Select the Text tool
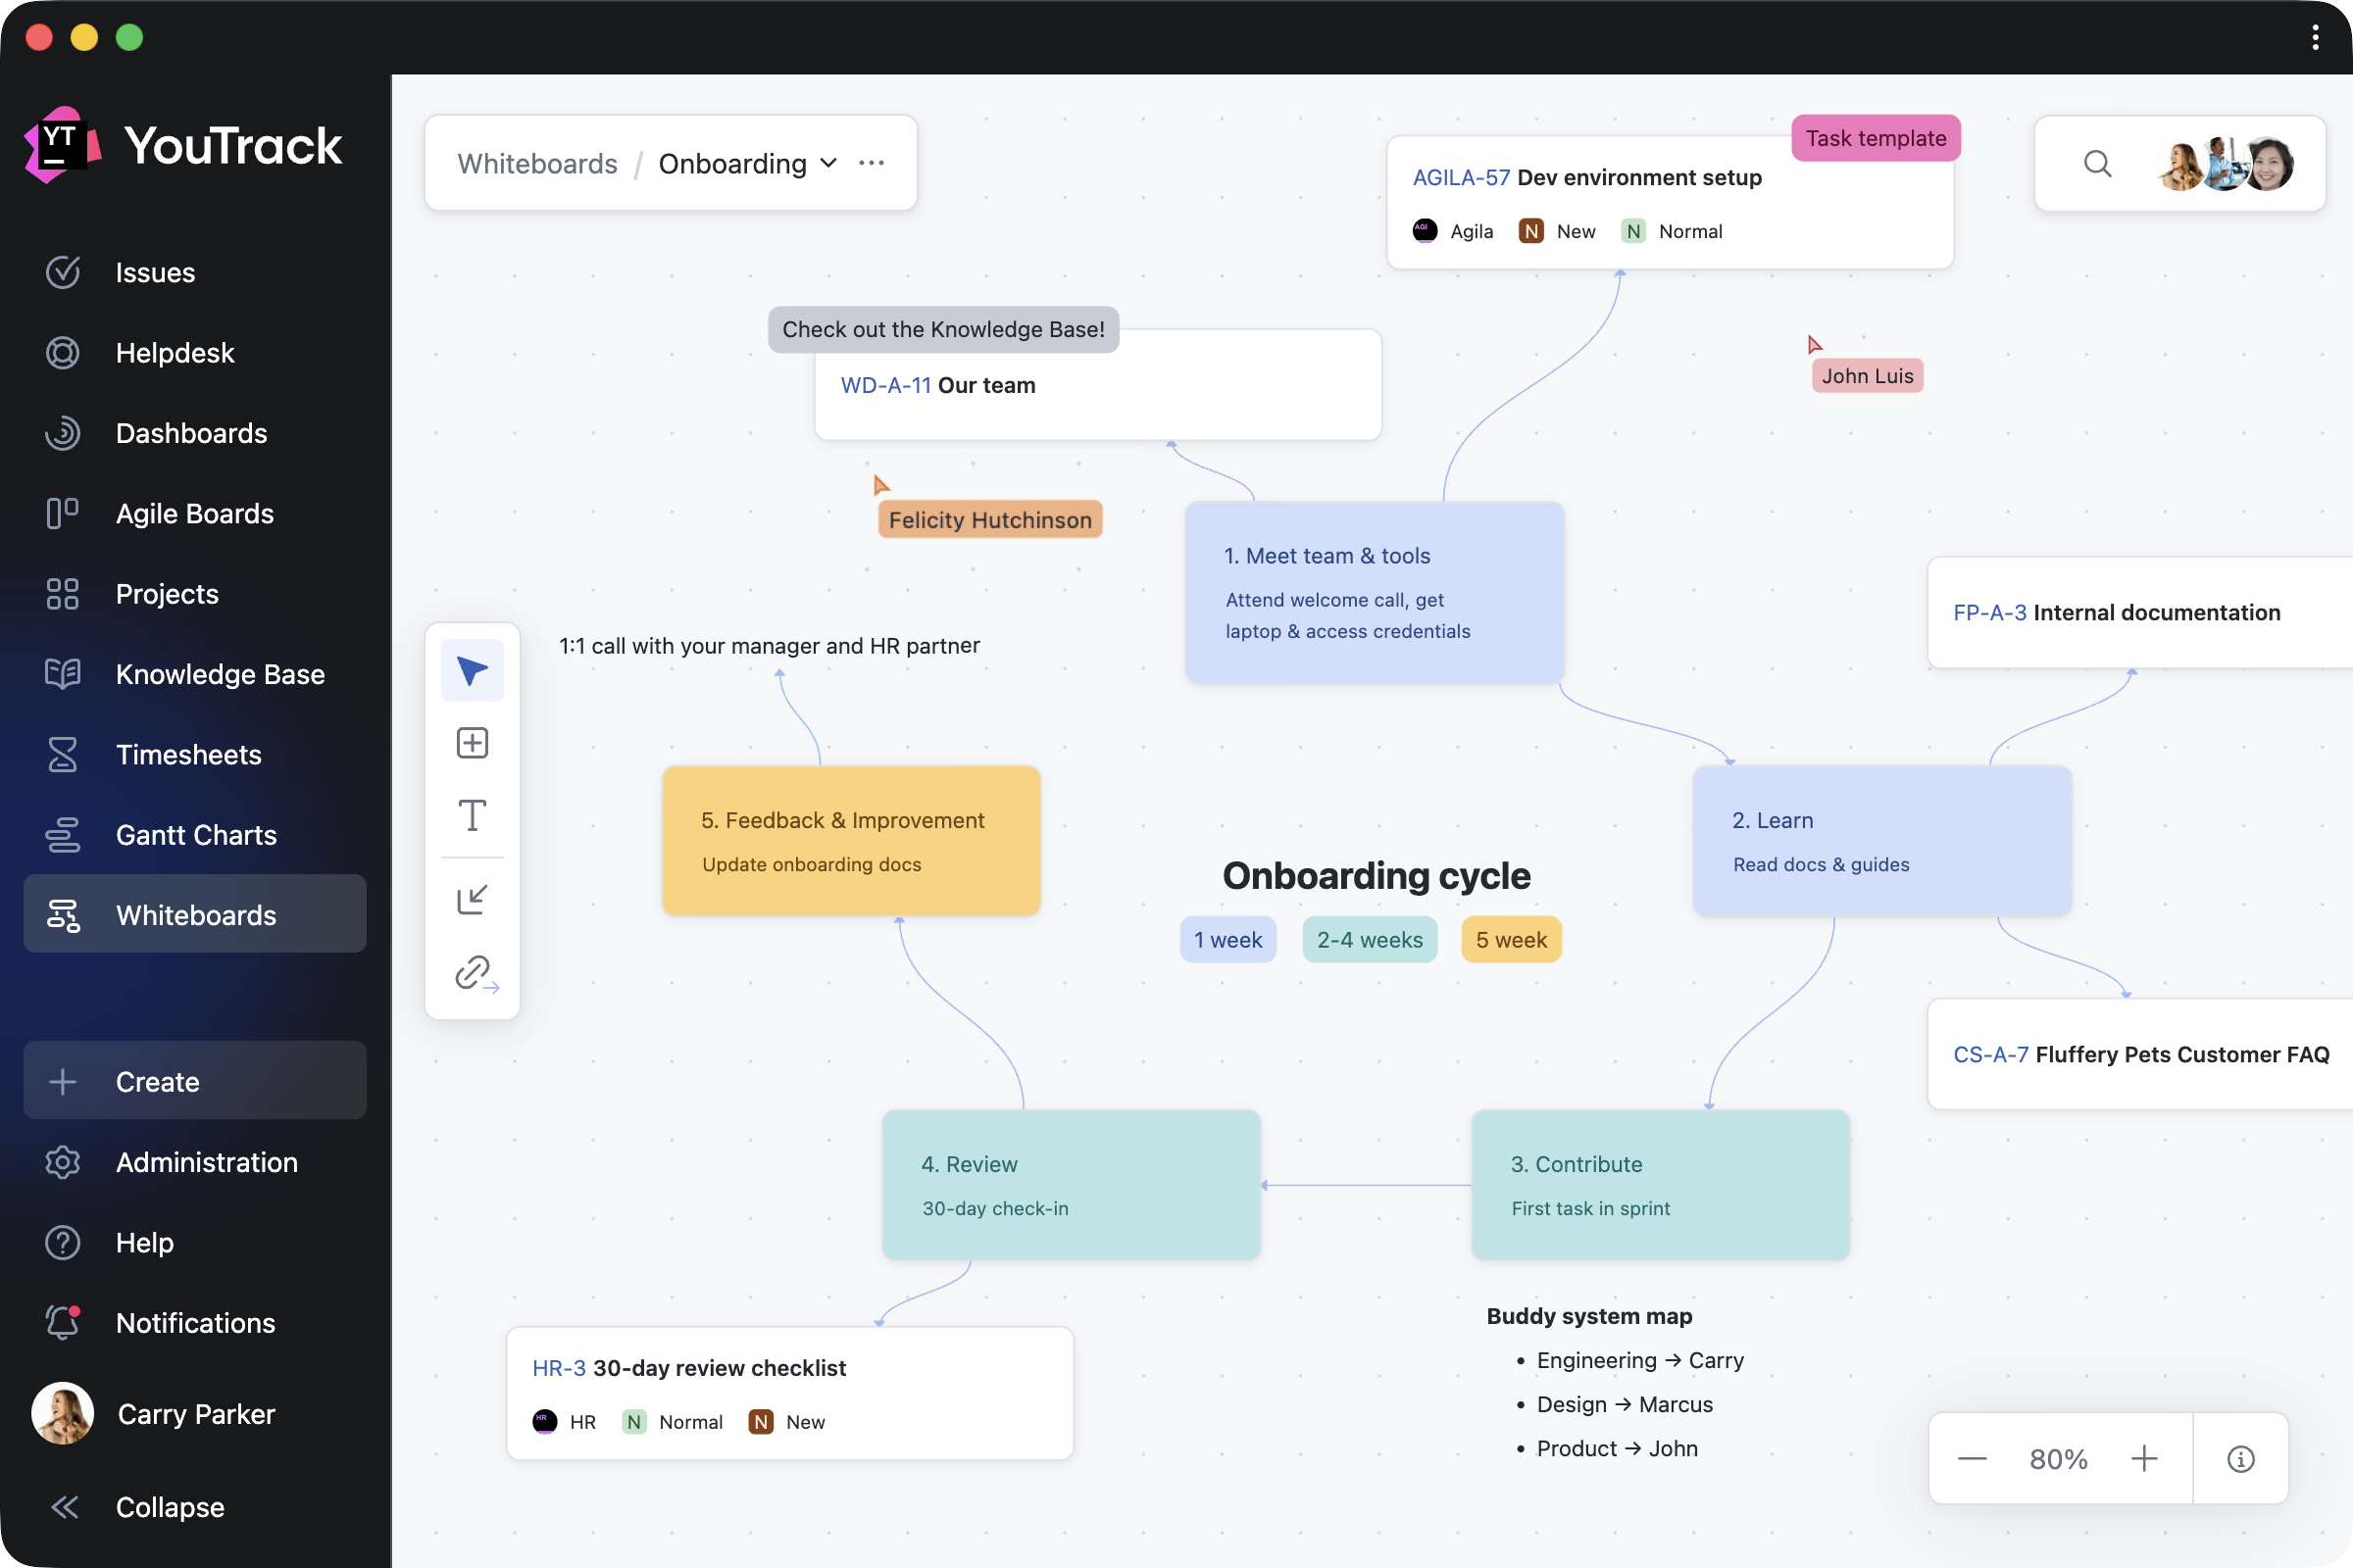The image size is (2353, 1568). (x=473, y=816)
